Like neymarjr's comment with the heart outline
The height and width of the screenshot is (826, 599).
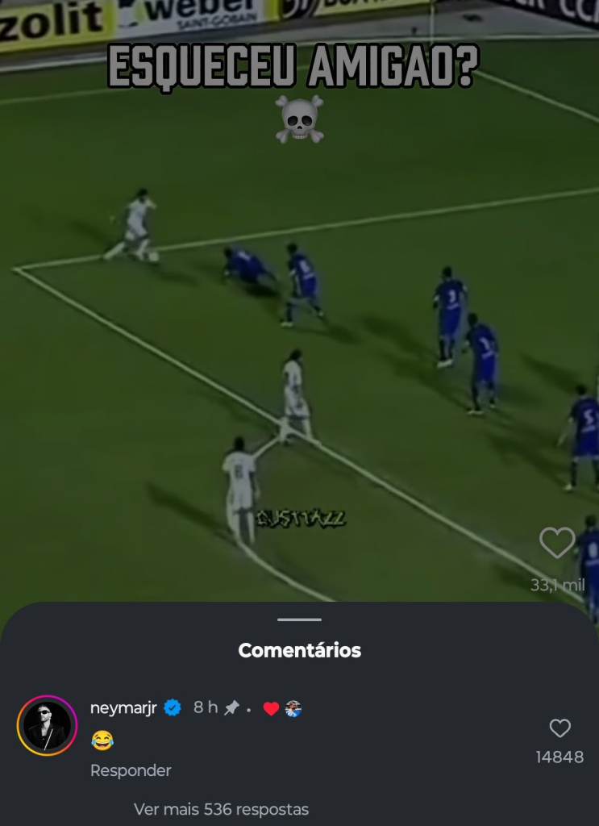(559, 728)
